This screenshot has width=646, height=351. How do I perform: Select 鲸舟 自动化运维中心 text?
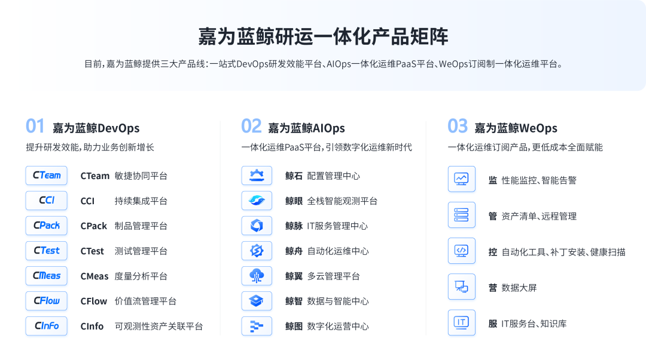pyautogui.click(x=327, y=251)
